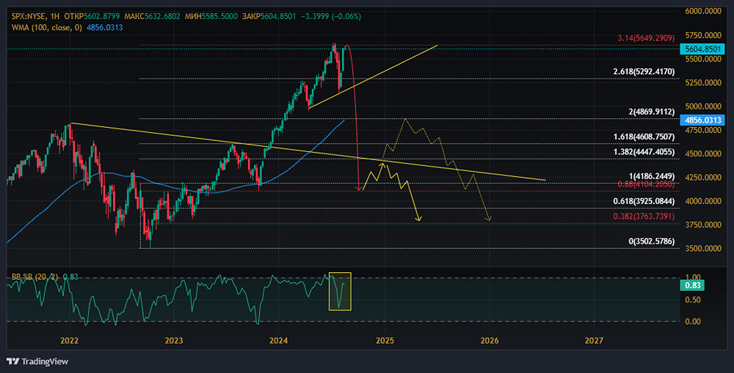Select the 2.618(5292.4170) Fibonacci label

[644, 72]
